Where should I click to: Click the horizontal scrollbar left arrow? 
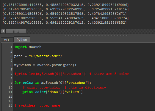3,31
